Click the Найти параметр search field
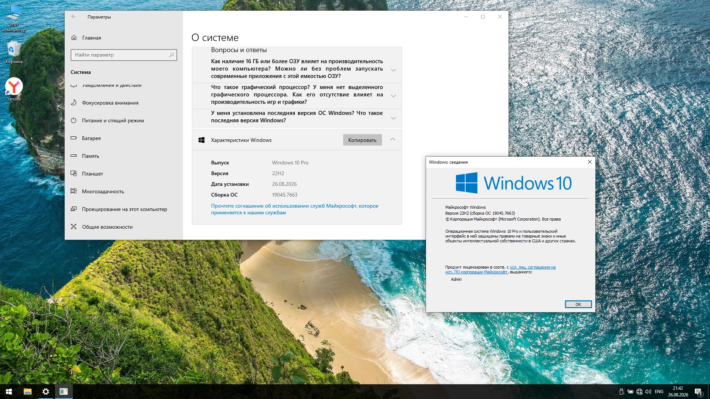Screen dimensions: 710x399 [124, 55]
